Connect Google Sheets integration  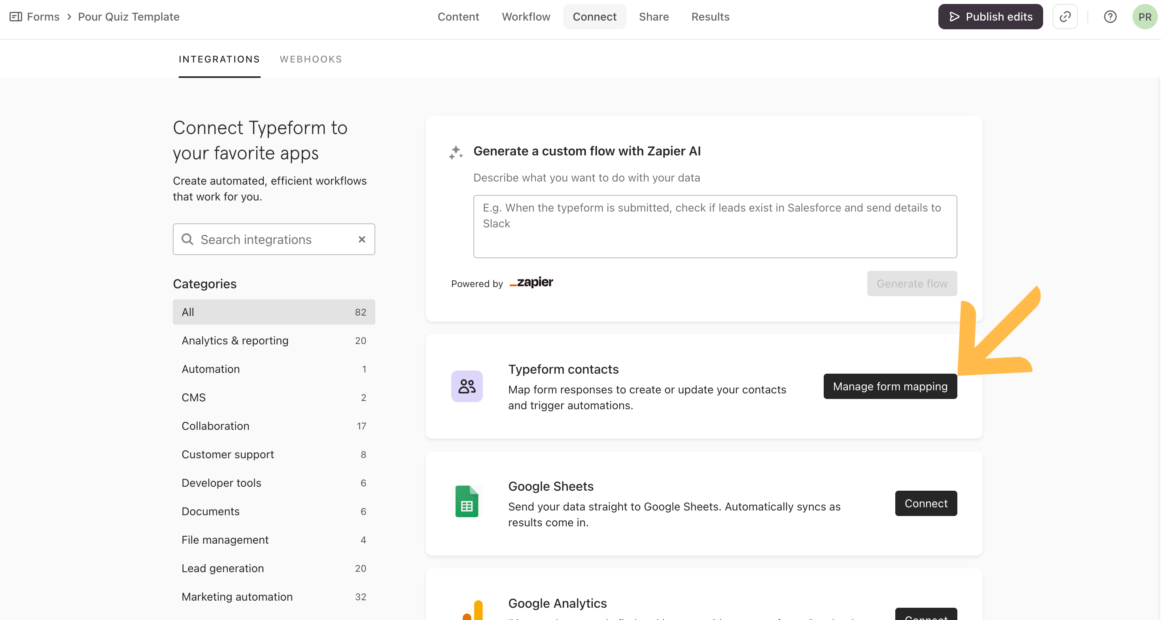click(x=926, y=503)
